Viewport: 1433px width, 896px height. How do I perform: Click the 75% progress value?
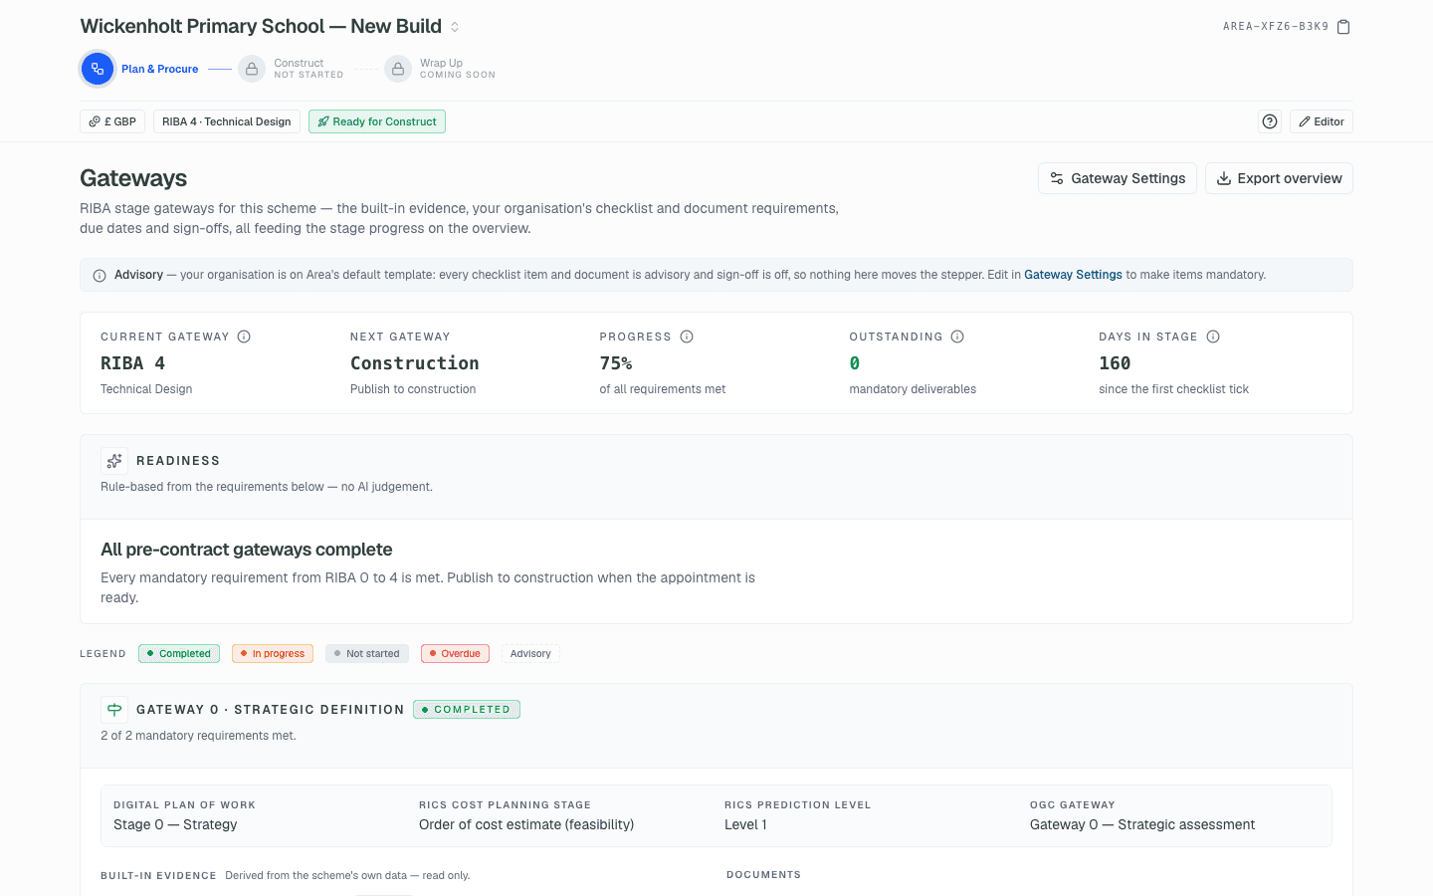pyautogui.click(x=616, y=363)
